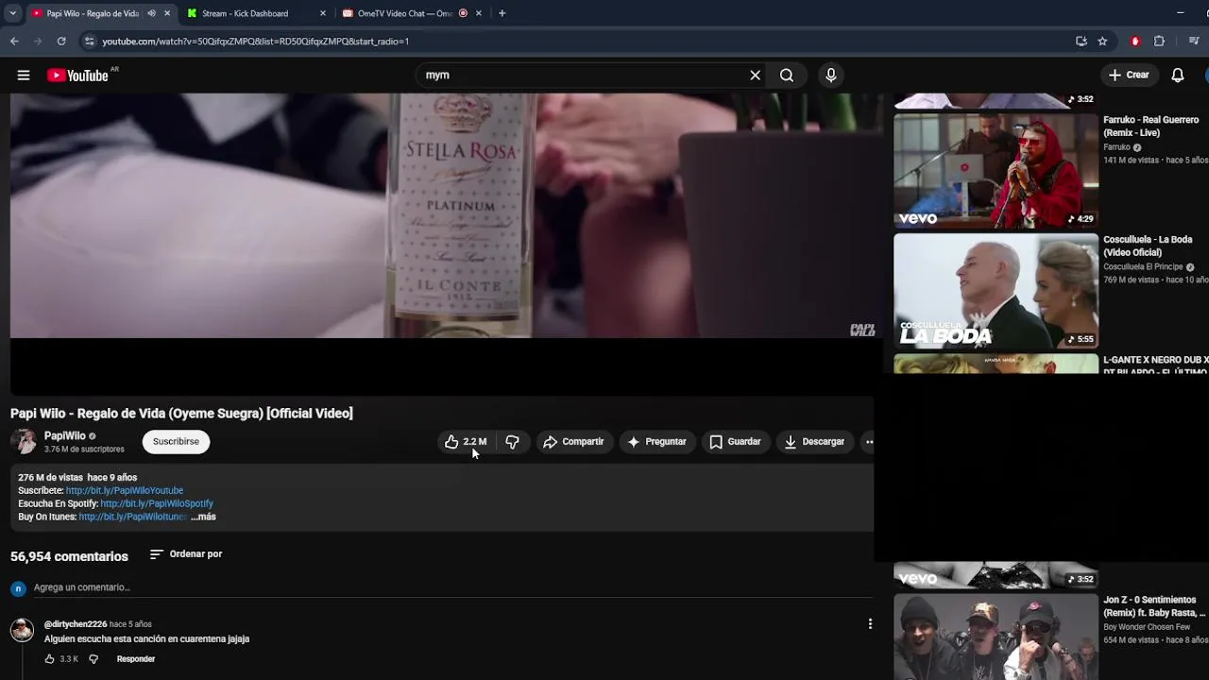Open the browser extensions puzzle icon
This screenshot has height=680, width=1209.
pos(1159,42)
